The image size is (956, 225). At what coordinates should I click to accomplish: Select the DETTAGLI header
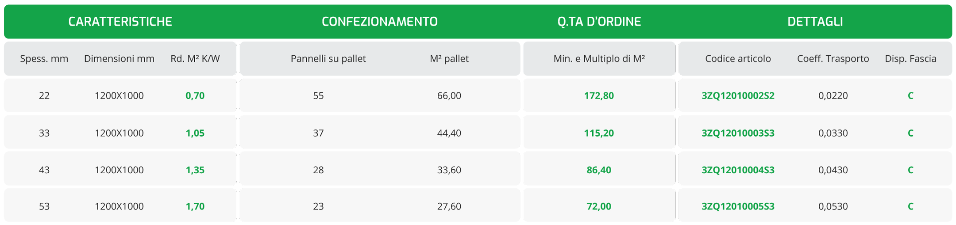pyautogui.click(x=815, y=22)
